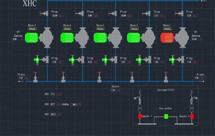Toggle the red breaker labeled Оруулах - 1
The height and width of the screenshot is (136, 215).
point(140,116)
